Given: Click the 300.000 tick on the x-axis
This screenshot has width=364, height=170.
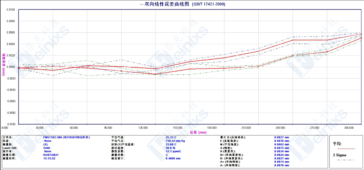Looking at the screenshot, I should [349, 128].
